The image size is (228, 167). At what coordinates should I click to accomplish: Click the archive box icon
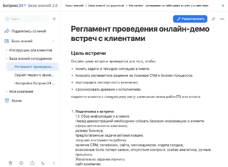pos(7,101)
